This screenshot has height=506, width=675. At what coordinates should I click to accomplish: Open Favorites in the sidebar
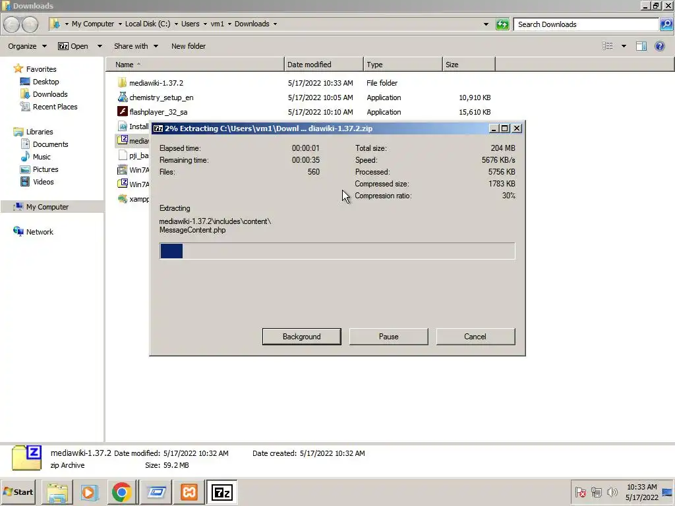(41, 69)
